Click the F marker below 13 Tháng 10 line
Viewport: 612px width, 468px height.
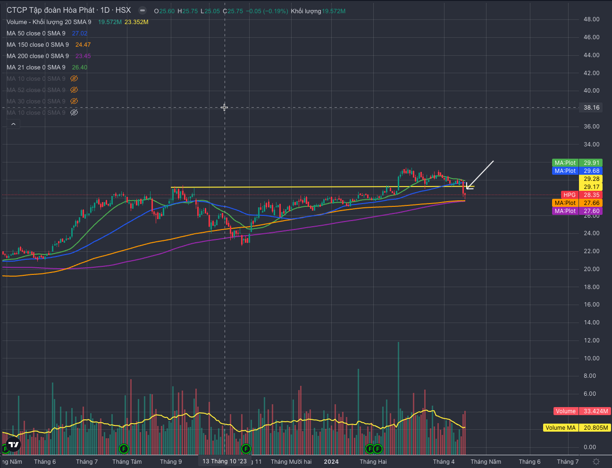point(245,448)
